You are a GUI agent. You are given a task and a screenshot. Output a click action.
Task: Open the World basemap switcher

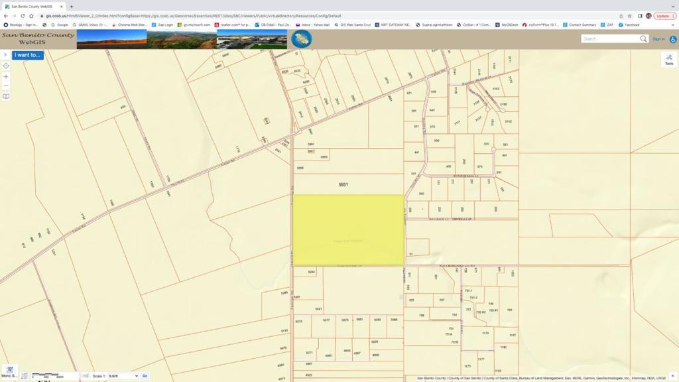(9, 372)
